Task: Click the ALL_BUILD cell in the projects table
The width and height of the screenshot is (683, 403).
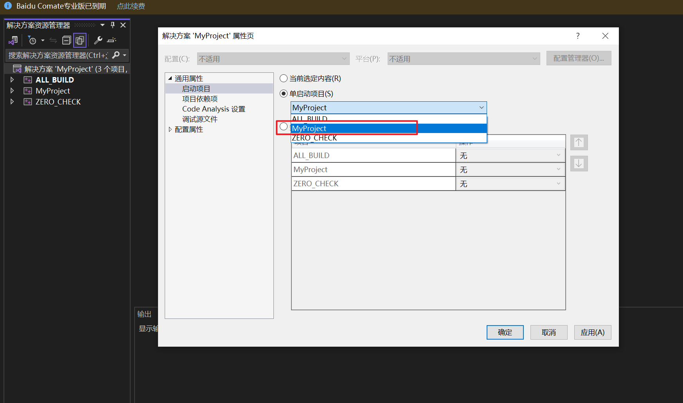Action: click(x=374, y=155)
